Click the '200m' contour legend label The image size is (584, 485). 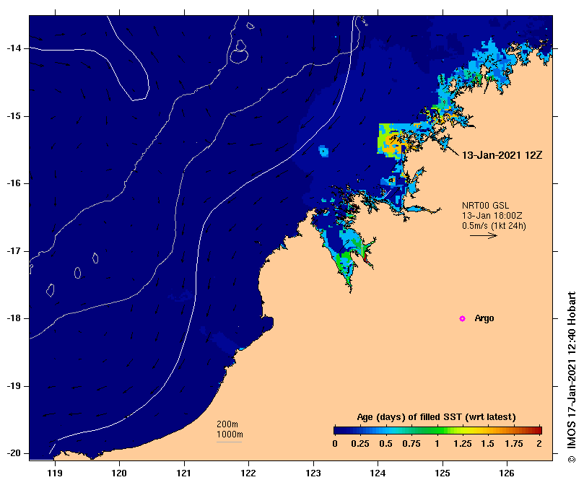[227, 424]
